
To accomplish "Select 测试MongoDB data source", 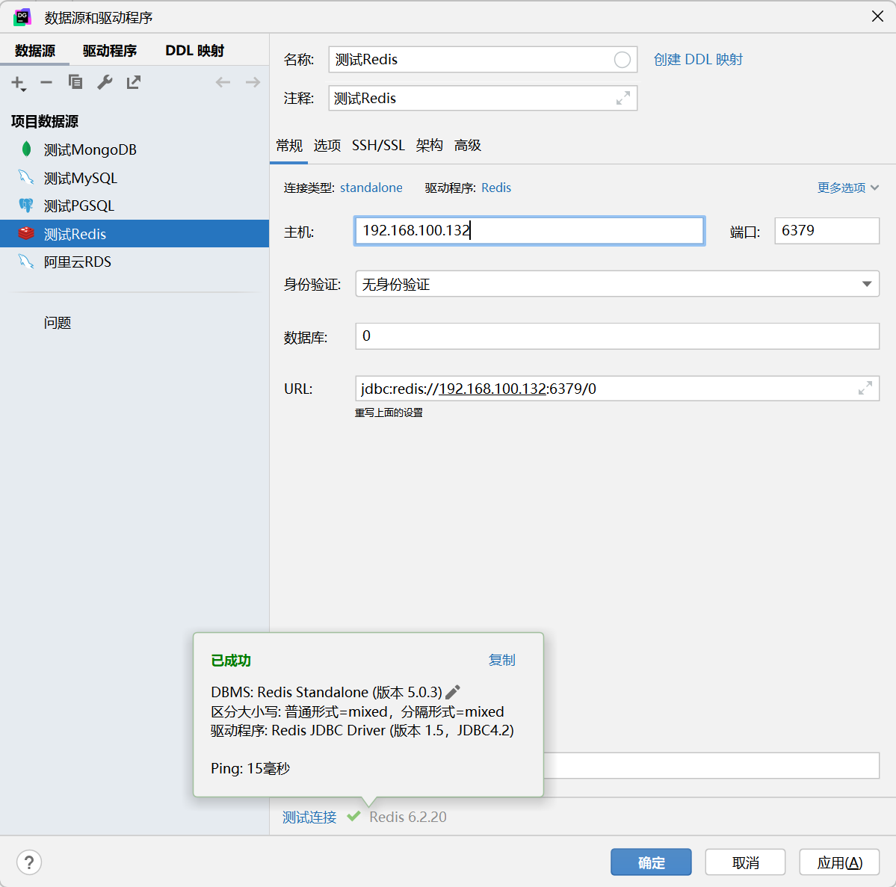I will [135, 149].
